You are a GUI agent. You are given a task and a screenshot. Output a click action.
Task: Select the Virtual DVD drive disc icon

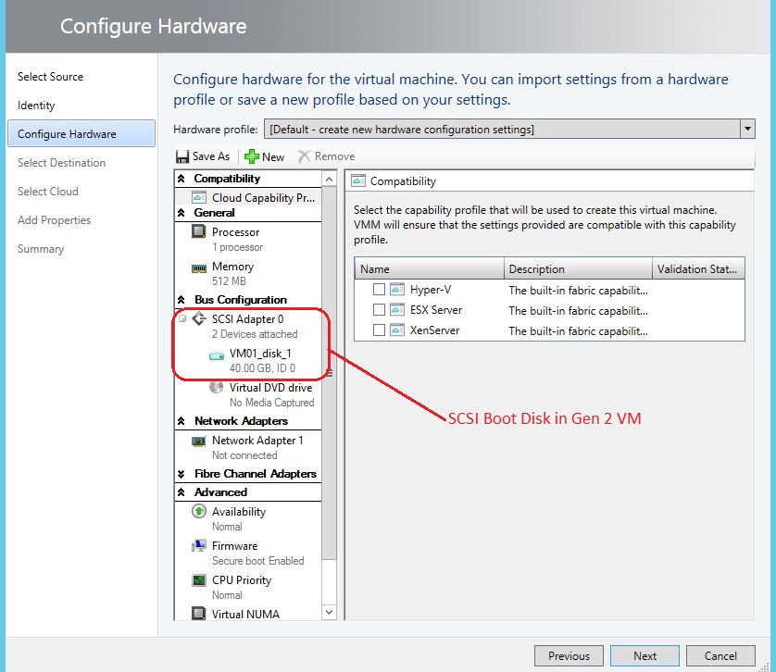click(217, 387)
